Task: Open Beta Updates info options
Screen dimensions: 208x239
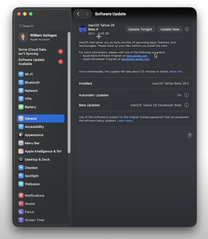Action: 187,105
